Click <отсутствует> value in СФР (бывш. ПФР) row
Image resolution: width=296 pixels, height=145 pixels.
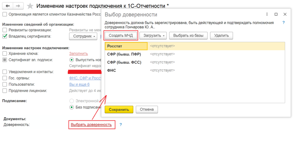[x=162, y=54]
